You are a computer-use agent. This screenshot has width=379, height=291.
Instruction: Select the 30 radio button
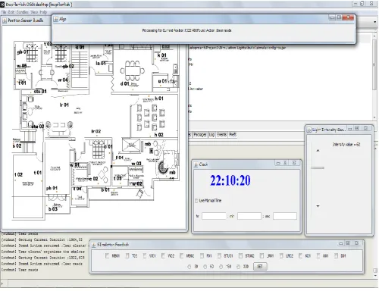(189, 267)
